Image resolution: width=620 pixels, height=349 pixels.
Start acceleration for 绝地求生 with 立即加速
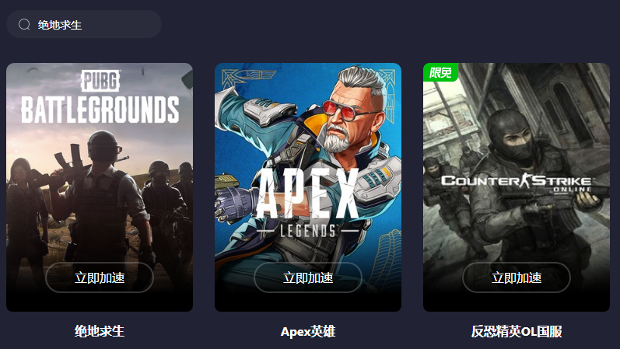tap(100, 277)
